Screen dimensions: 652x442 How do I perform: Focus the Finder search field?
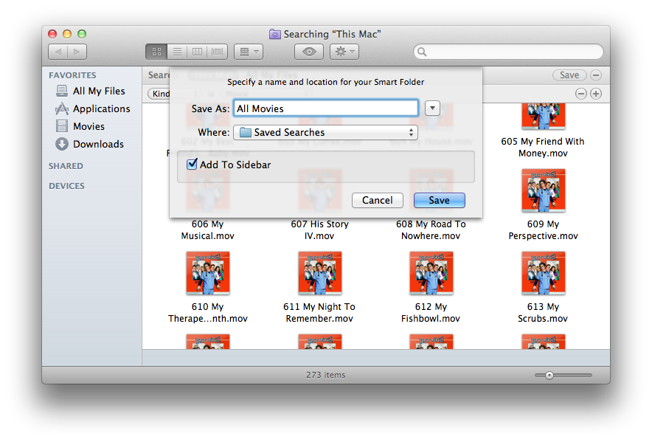(x=508, y=52)
